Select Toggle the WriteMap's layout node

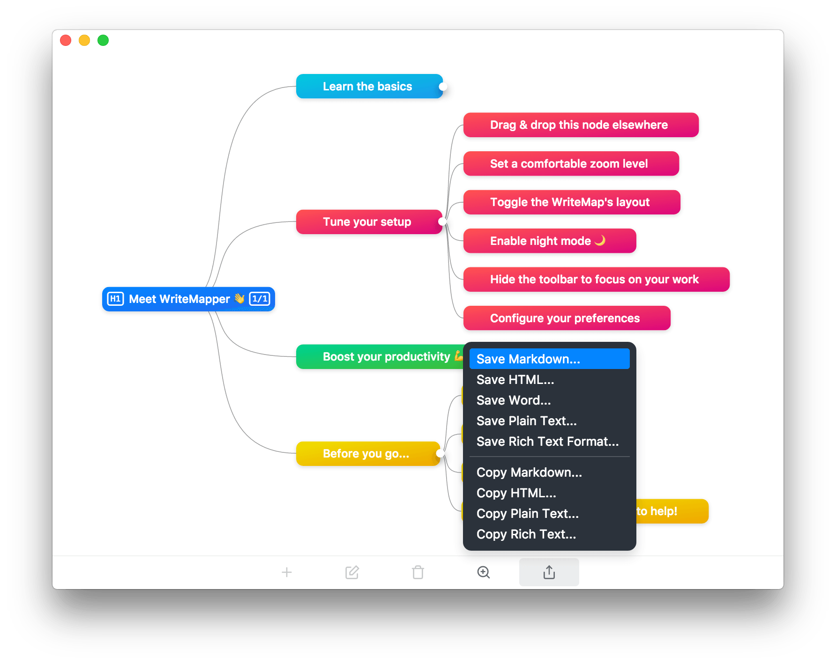(572, 202)
